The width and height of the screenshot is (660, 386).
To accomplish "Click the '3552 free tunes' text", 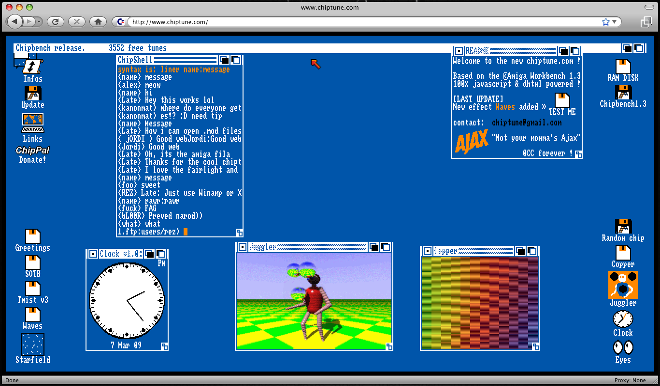I will click(138, 48).
